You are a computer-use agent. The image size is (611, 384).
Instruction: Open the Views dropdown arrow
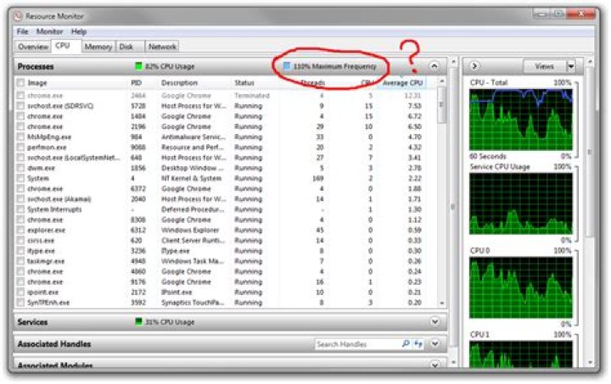click(571, 66)
